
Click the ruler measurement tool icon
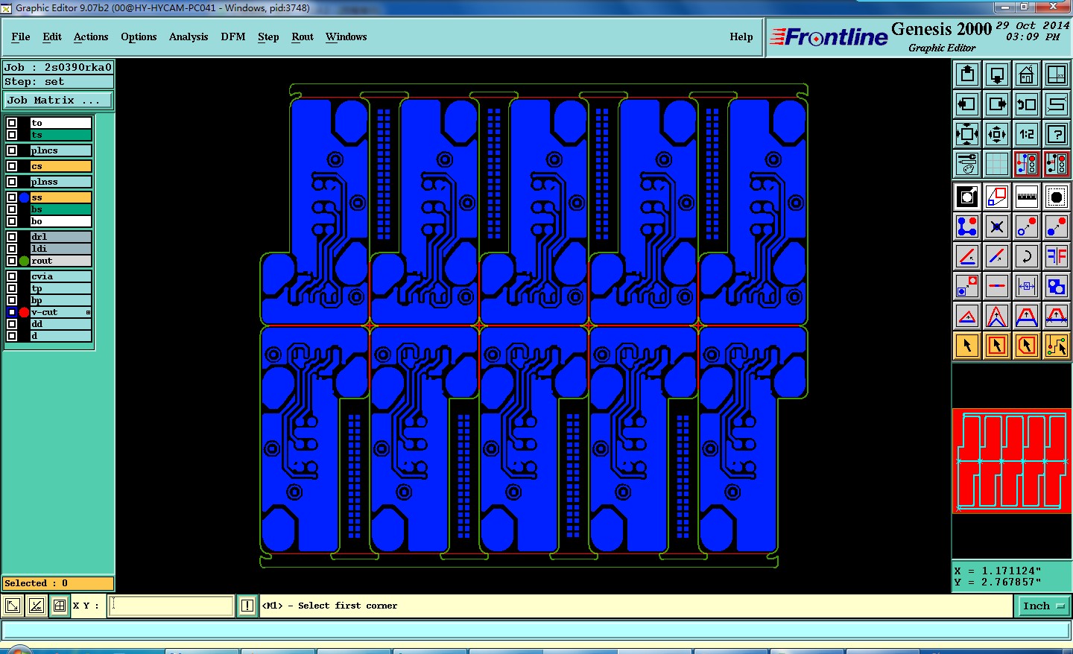[x=1027, y=197]
